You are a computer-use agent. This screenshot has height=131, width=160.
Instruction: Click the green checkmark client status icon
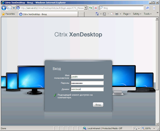tap(55, 95)
